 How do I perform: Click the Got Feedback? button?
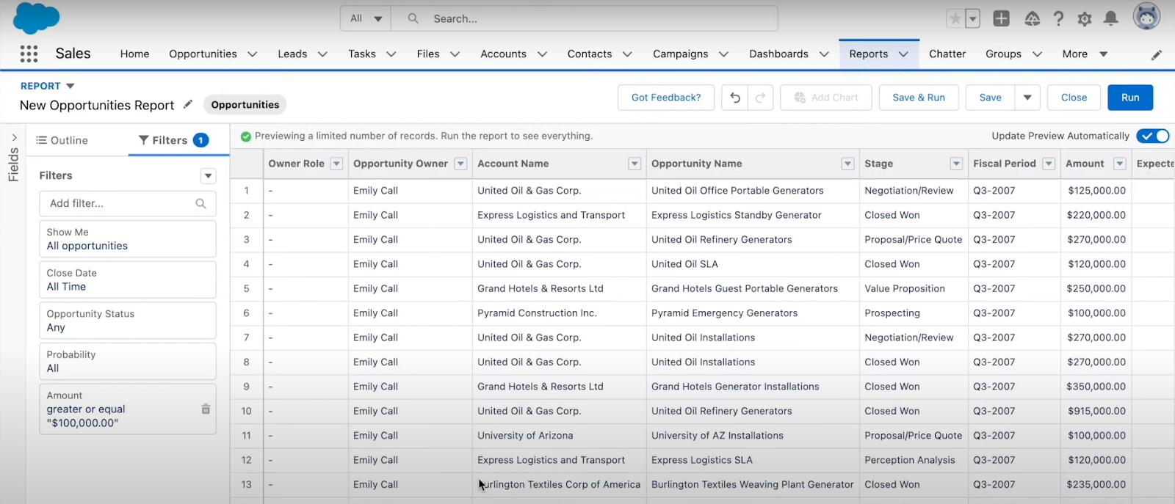666,98
